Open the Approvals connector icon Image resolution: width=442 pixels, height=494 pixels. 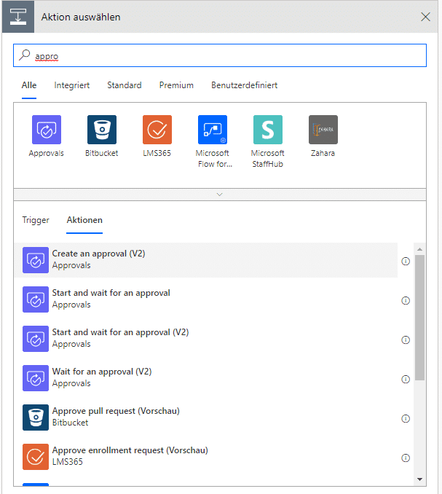(x=47, y=130)
